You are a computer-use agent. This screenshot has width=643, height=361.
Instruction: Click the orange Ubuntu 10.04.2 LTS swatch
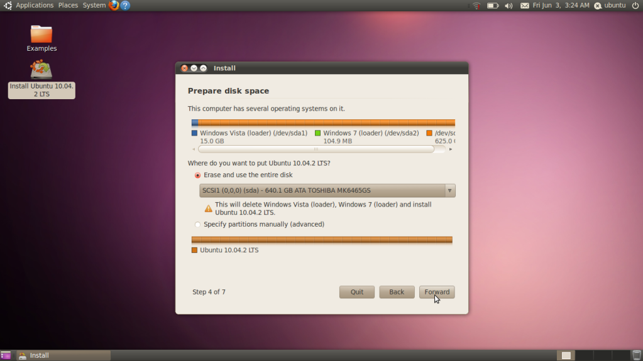click(x=194, y=250)
